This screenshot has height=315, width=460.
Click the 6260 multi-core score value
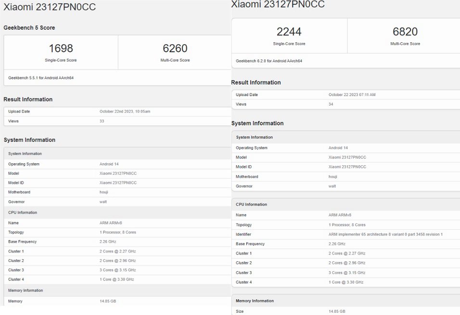[x=175, y=48]
